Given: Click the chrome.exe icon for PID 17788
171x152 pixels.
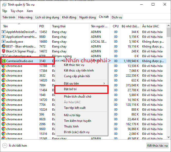Looking at the screenshot, I should [4, 66].
